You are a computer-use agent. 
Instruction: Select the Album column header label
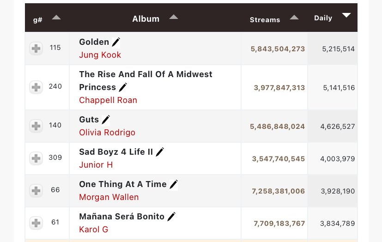click(x=146, y=19)
